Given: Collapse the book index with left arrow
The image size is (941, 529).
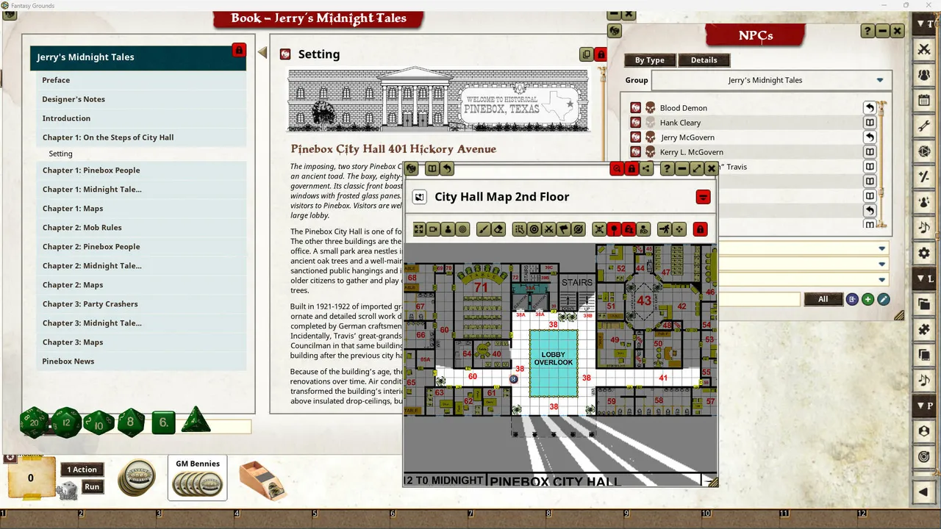Looking at the screenshot, I should 262,52.
